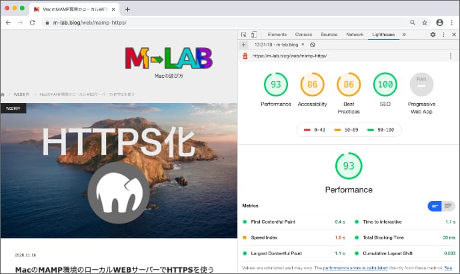Click the M-LAB site logo
The height and width of the screenshot is (274, 460).
pyautogui.click(x=168, y=59)
